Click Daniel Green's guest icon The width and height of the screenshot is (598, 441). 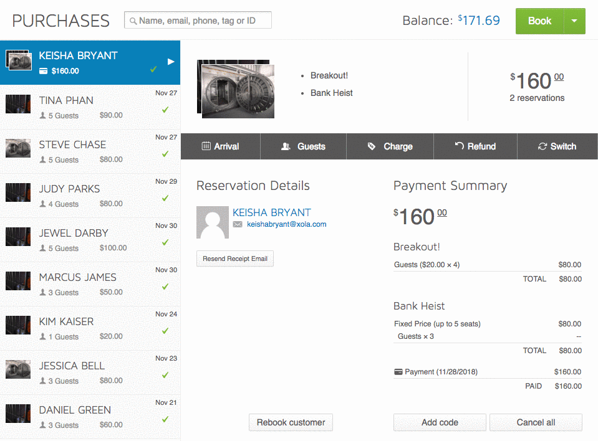42,425
